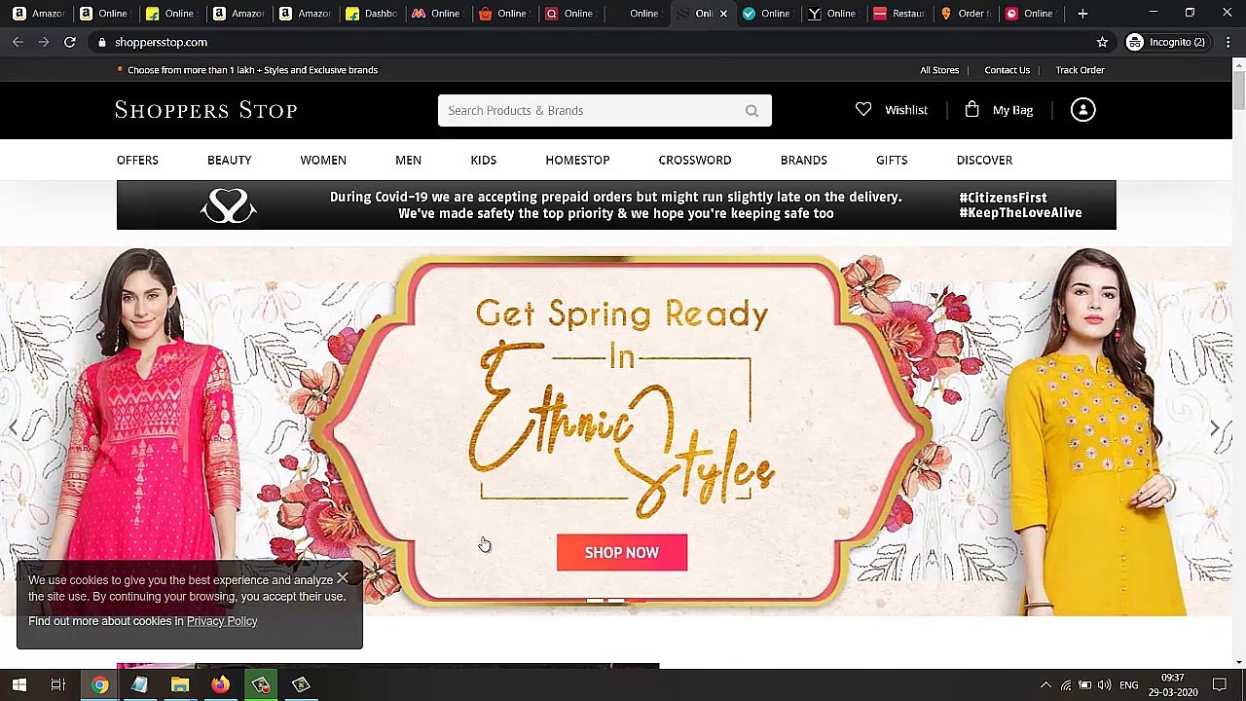Screen dimensions: 1246x701
Task: Open the Privacy Policy link
Action: (x=222, y=621)
